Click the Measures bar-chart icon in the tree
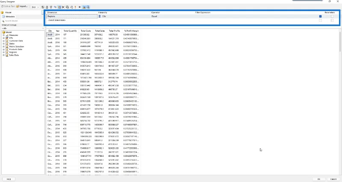Screen dimensions: 342x182 pyautogui.click(x=7, y=35)
